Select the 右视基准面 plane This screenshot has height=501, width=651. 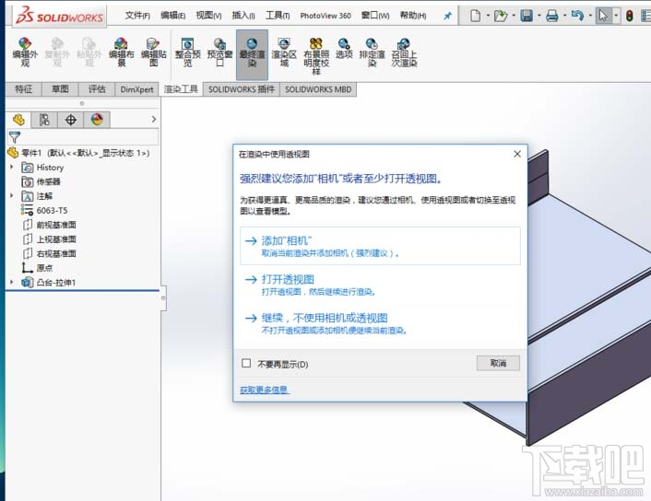(49, 253)
